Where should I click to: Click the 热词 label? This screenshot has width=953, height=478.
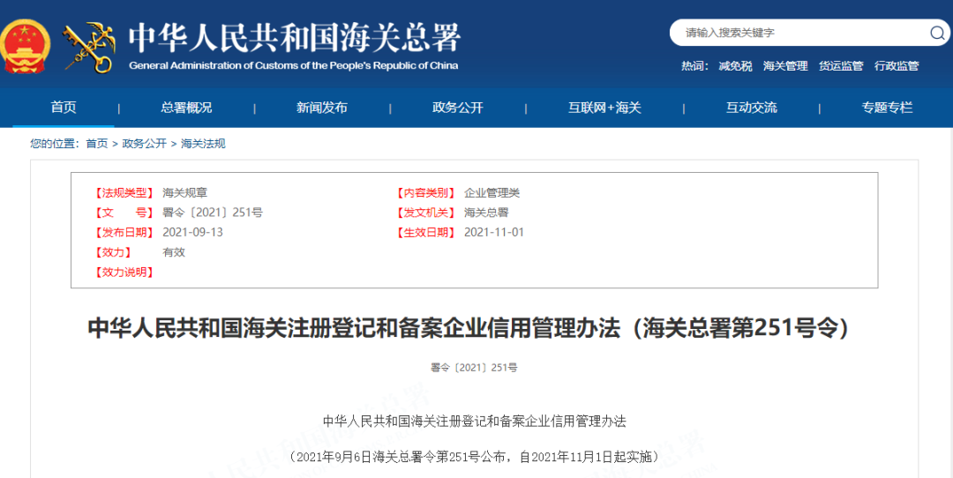pyautogui.click(x=694, y=66)
